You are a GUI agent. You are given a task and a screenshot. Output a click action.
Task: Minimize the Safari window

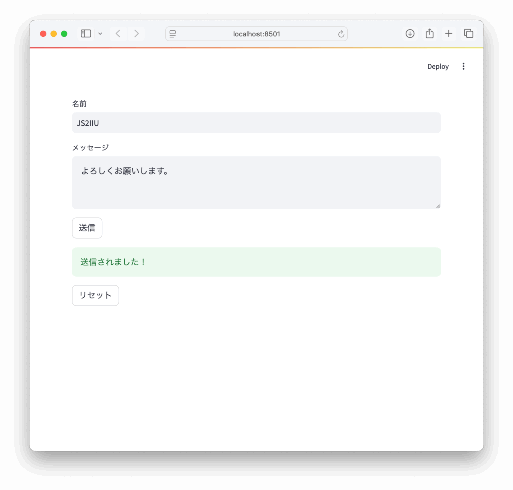54,34
